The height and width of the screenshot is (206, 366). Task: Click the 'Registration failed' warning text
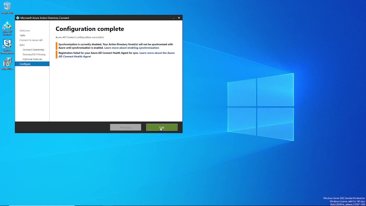pos(99,53)
